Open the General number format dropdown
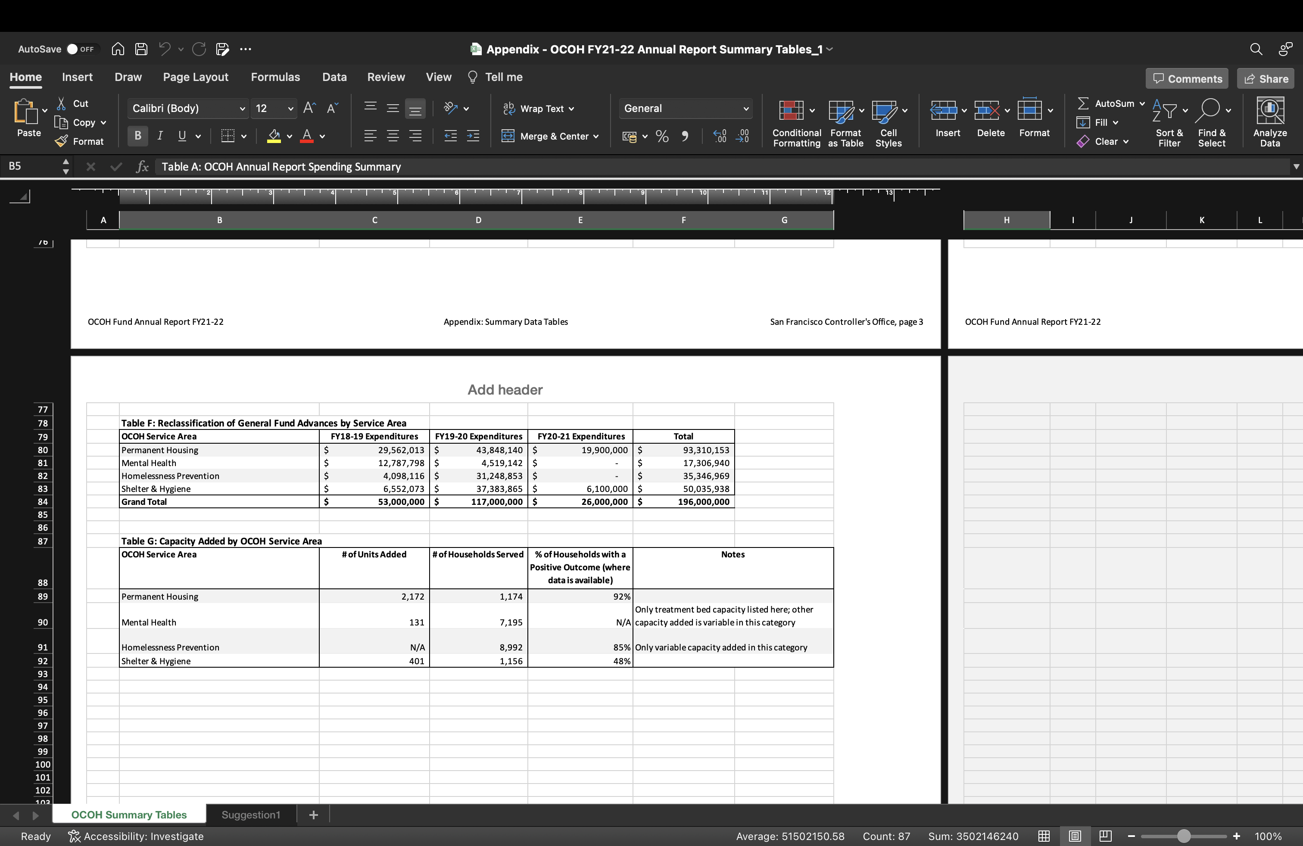The width and height of the screenshot is (1303, 846). click(x=746, y=109)
